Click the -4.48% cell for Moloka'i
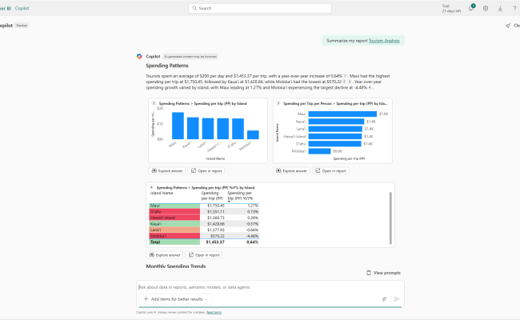Viewport: 520px width, 320px height. click(252, 236)
